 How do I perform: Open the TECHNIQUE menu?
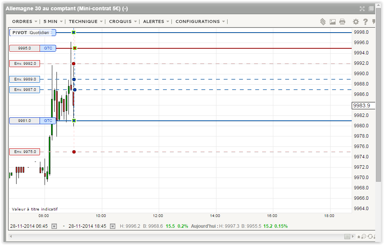[x=85, y=21]
